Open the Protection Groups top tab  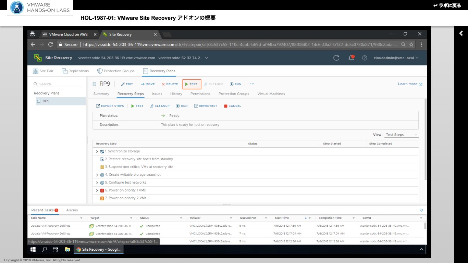tap(116, 71)
